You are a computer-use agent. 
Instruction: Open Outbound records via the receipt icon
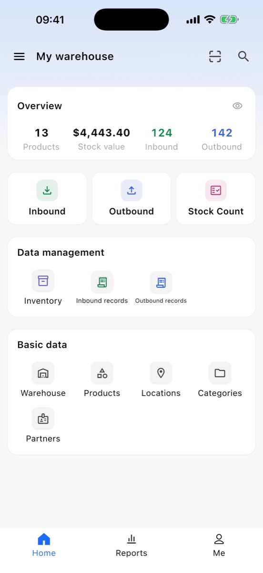coord(161,282)
